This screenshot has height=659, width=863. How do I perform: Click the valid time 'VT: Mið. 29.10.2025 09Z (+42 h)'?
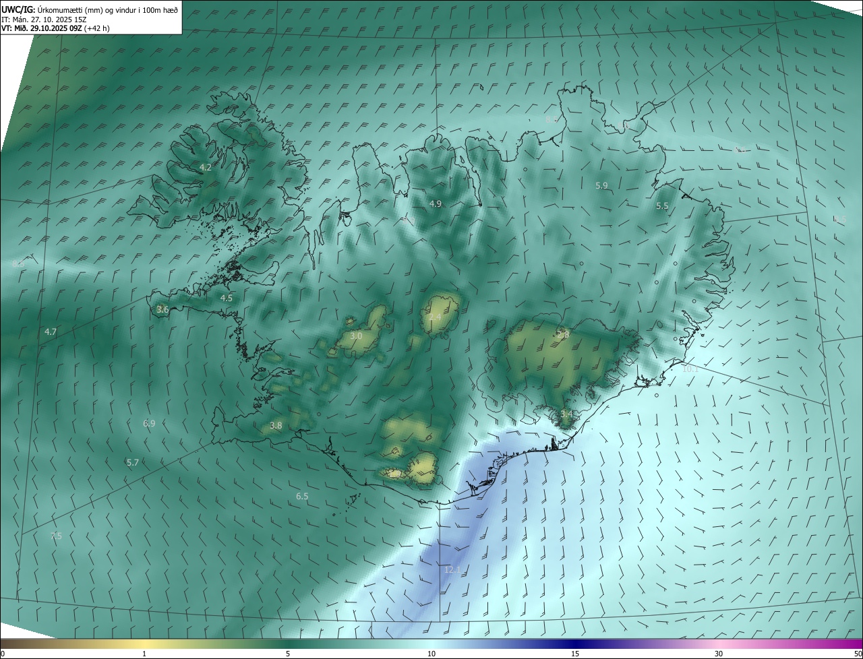click(x=55, y=28)
